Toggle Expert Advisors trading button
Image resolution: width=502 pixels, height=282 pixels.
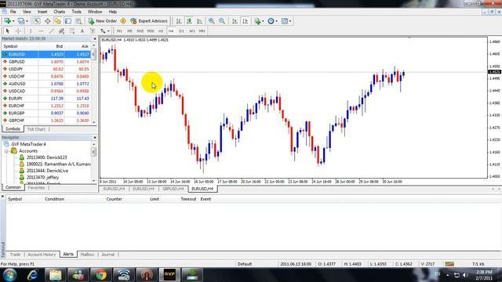click(149, 21)
